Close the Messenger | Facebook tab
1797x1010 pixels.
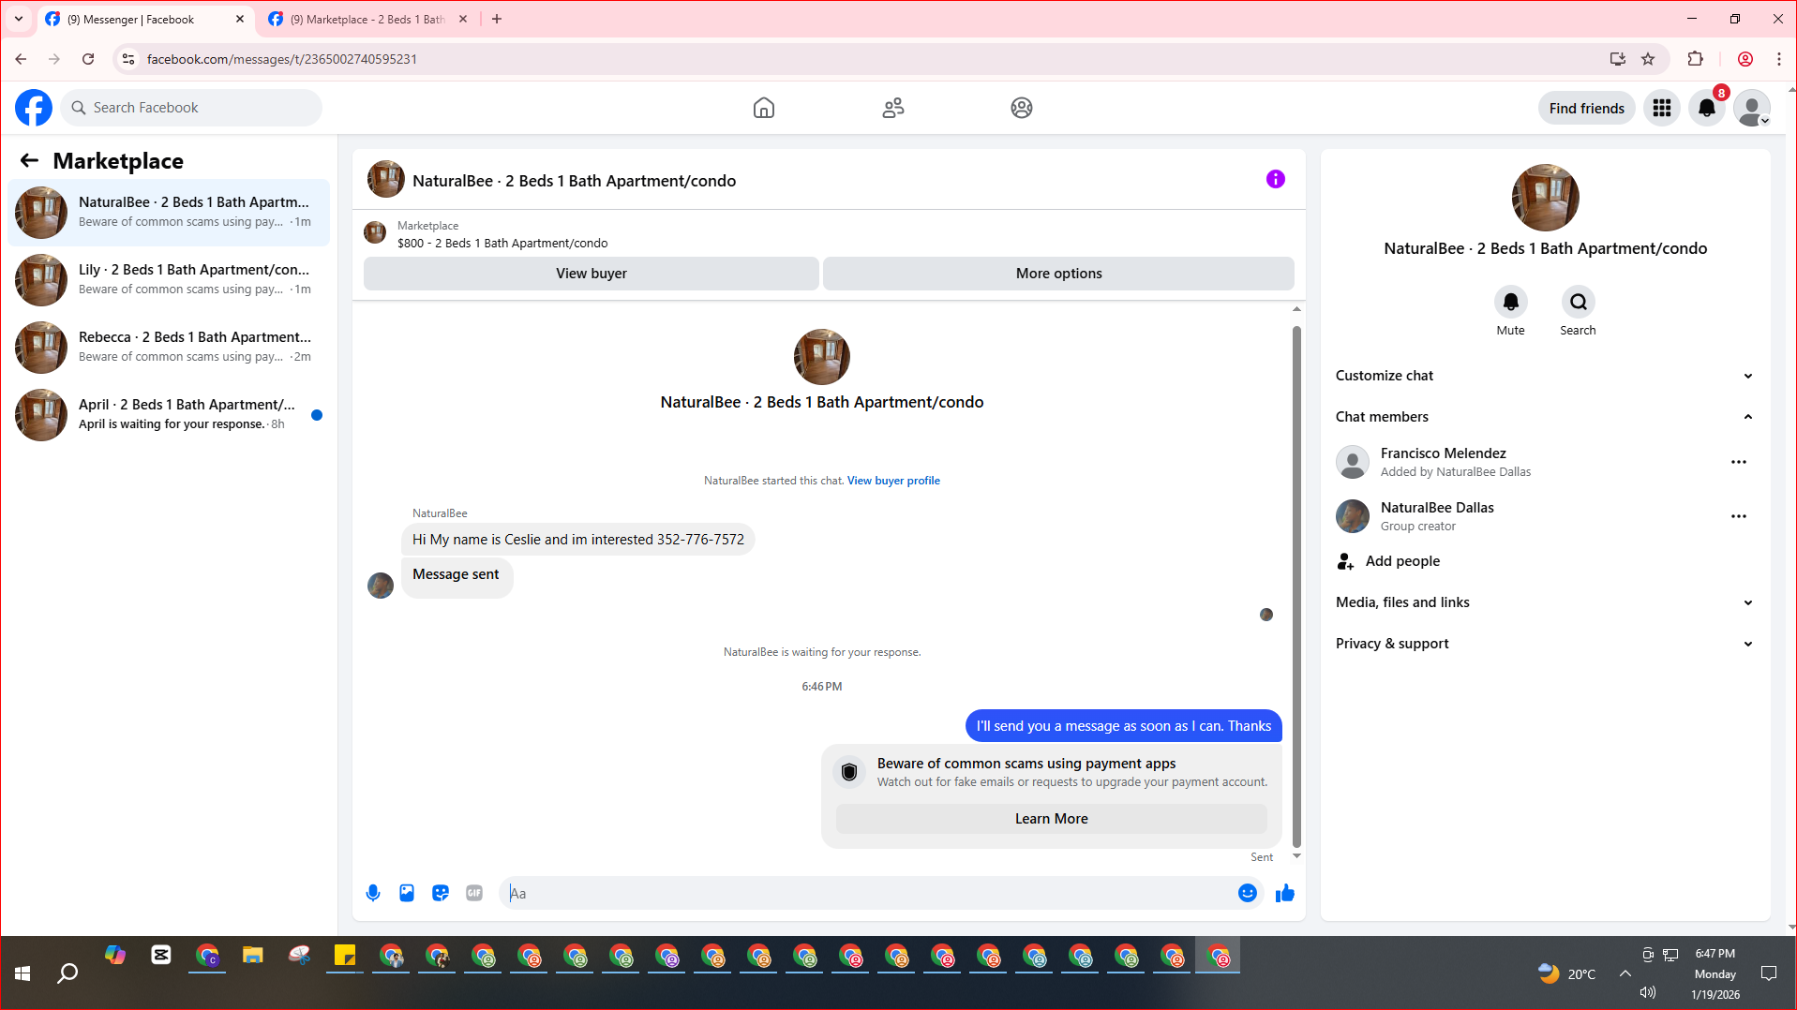click(240, 19)
